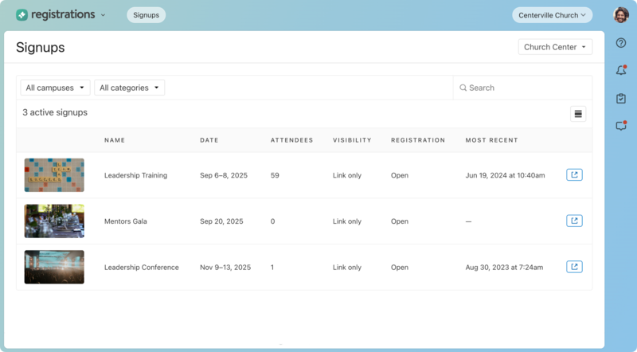The image size is (637, 352).
Task: Open Leadership Training external link icon
Action: pos(574,174)
